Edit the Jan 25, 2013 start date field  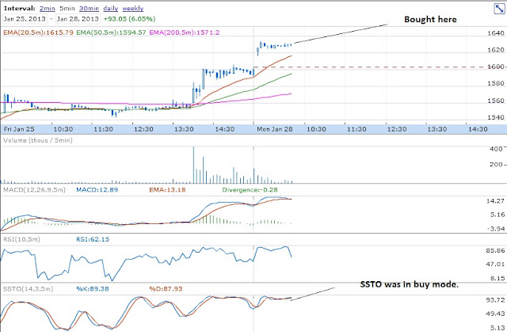coord(25,19)
